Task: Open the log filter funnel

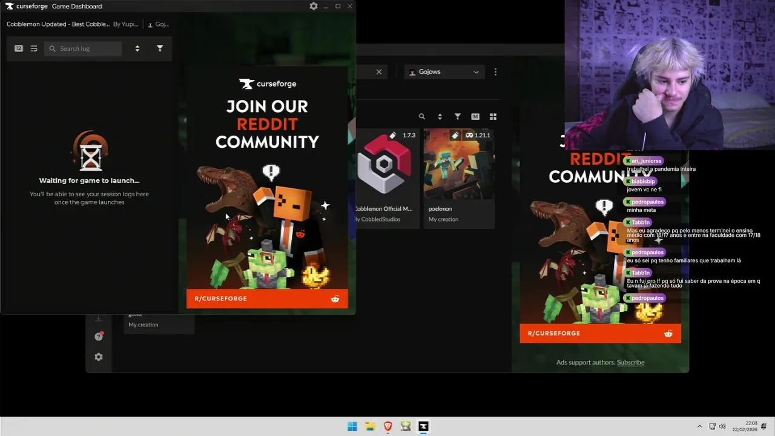Action: click(160, 48)
